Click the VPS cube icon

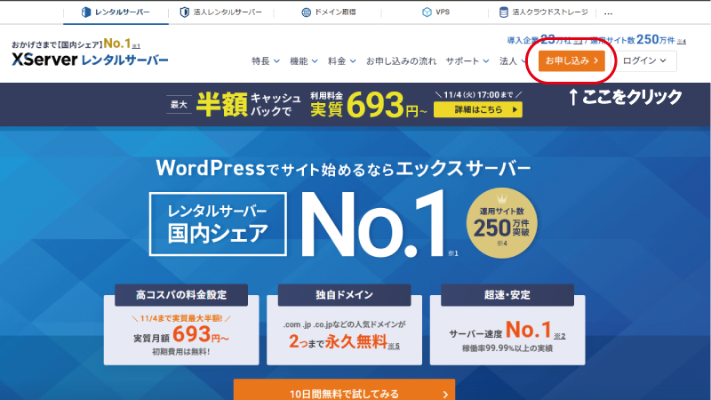pyautogui.click(x=427, y=13)
